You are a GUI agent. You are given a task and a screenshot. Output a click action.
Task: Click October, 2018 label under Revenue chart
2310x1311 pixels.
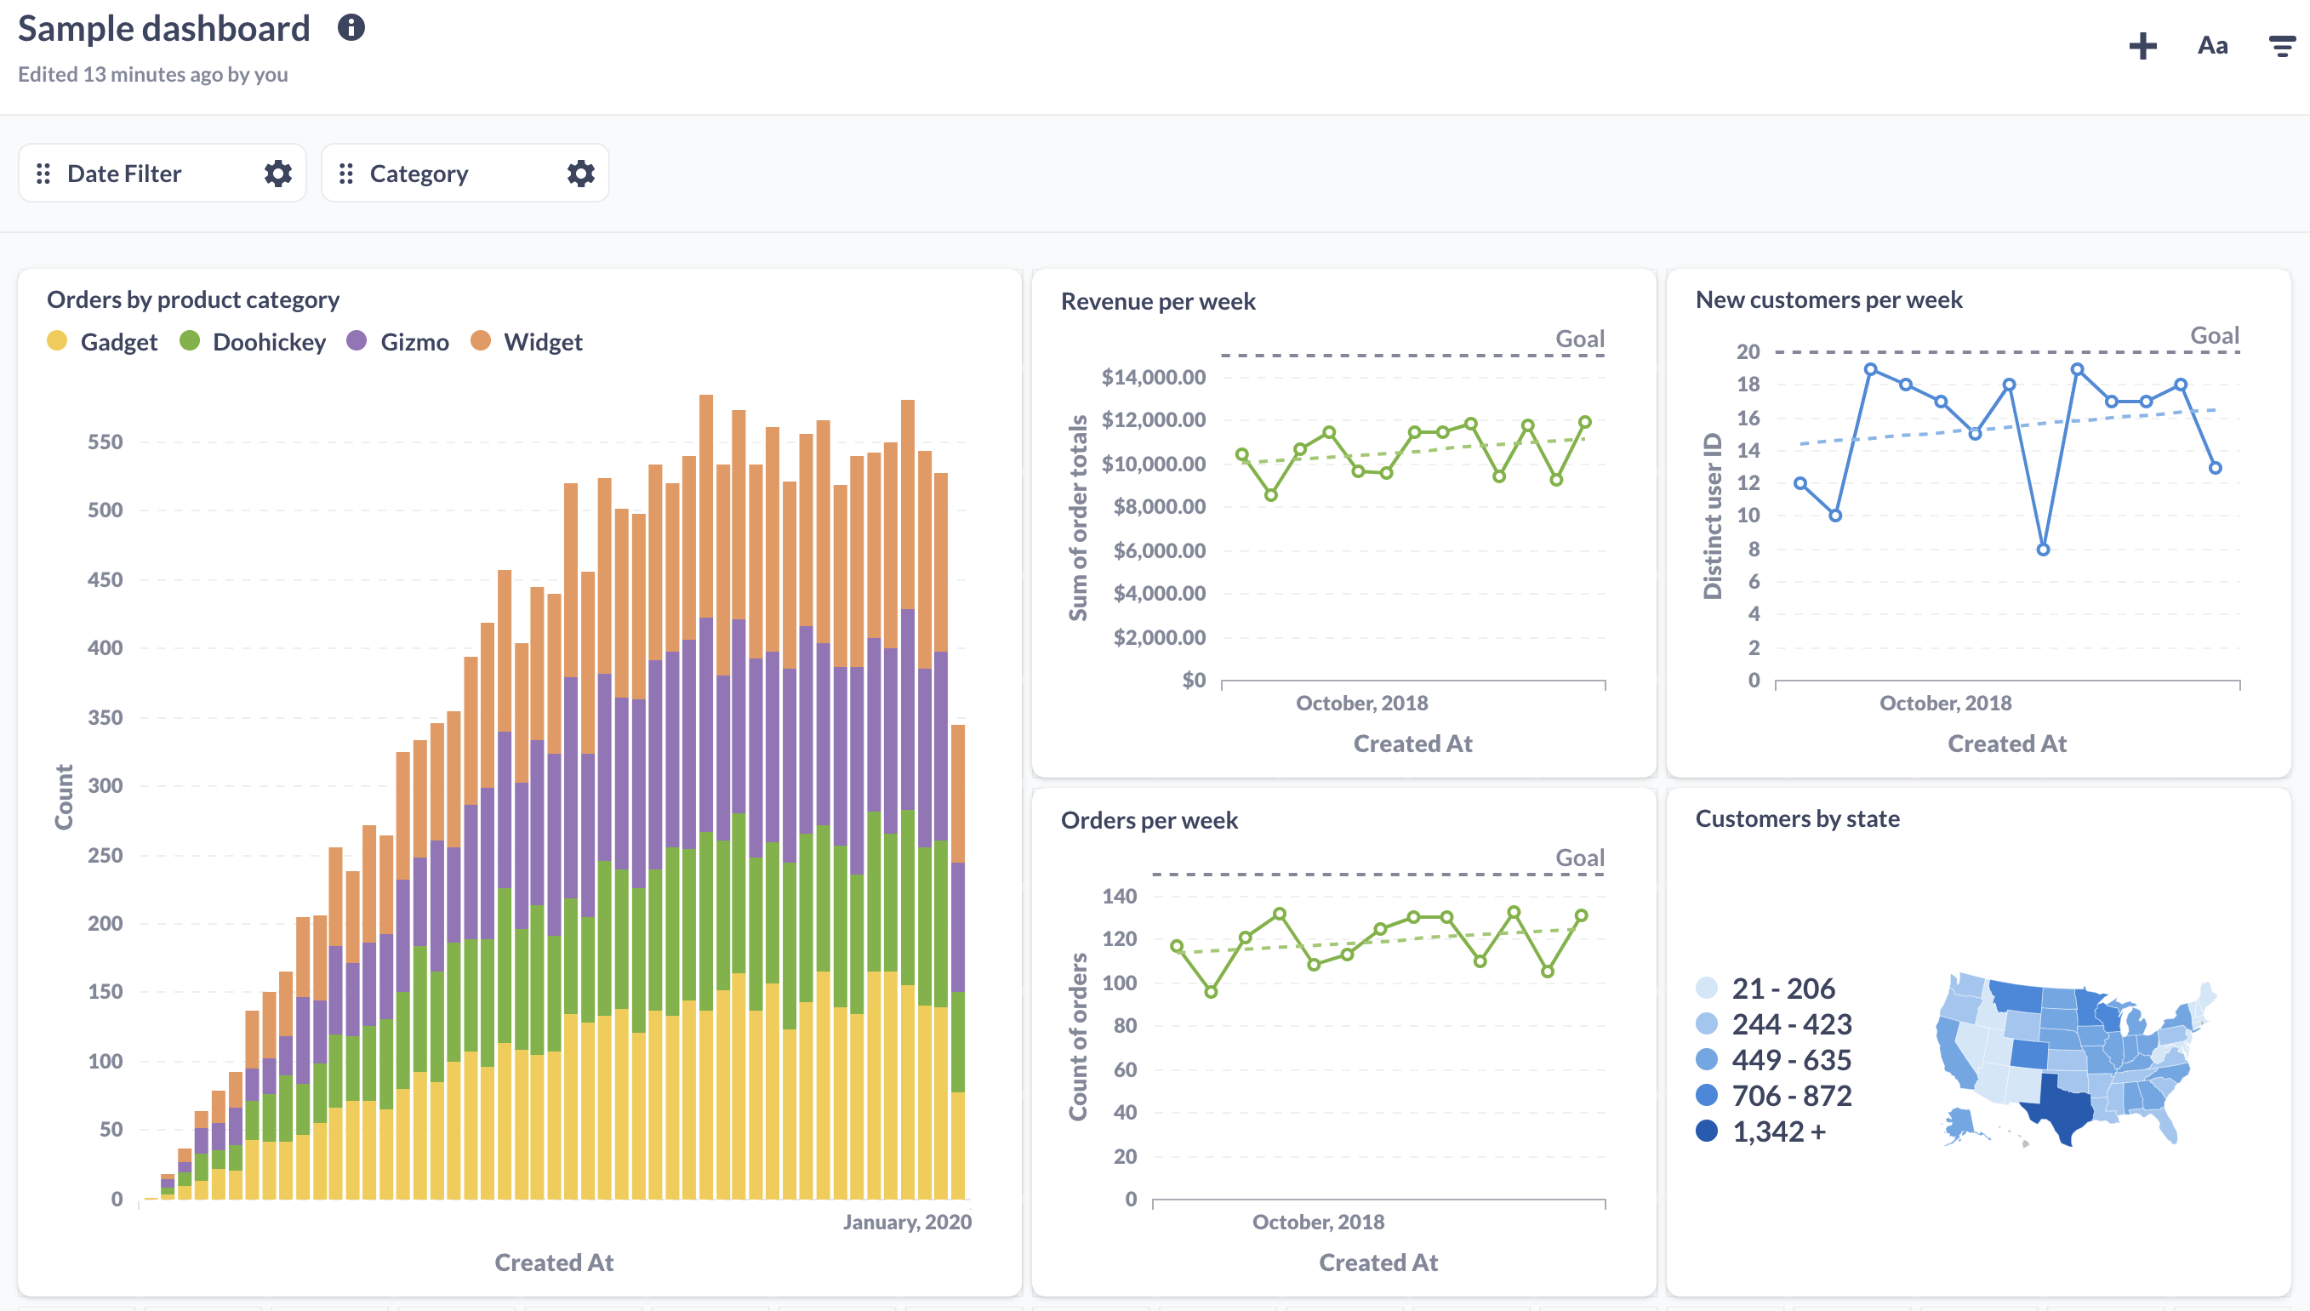1361,704
